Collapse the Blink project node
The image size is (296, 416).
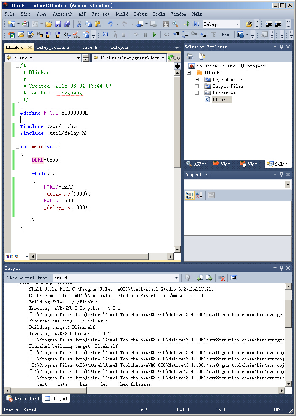189,72
